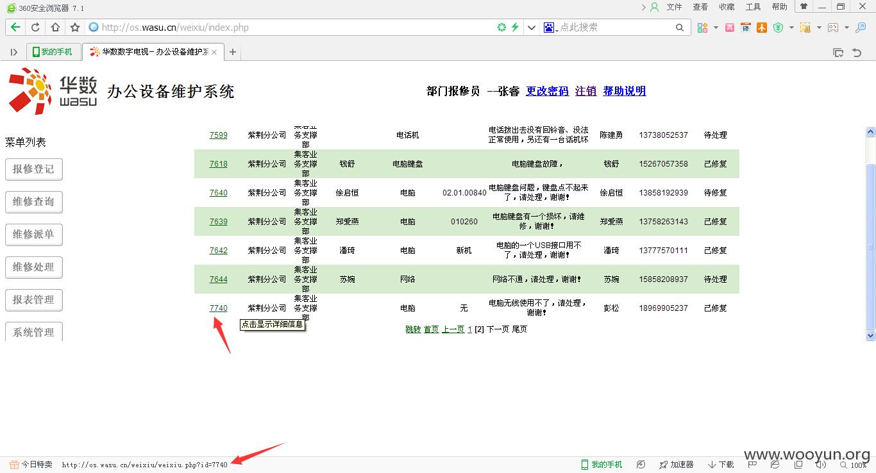Open the 收藏 menu
876x473 pixels.
(x=727, y=7)
